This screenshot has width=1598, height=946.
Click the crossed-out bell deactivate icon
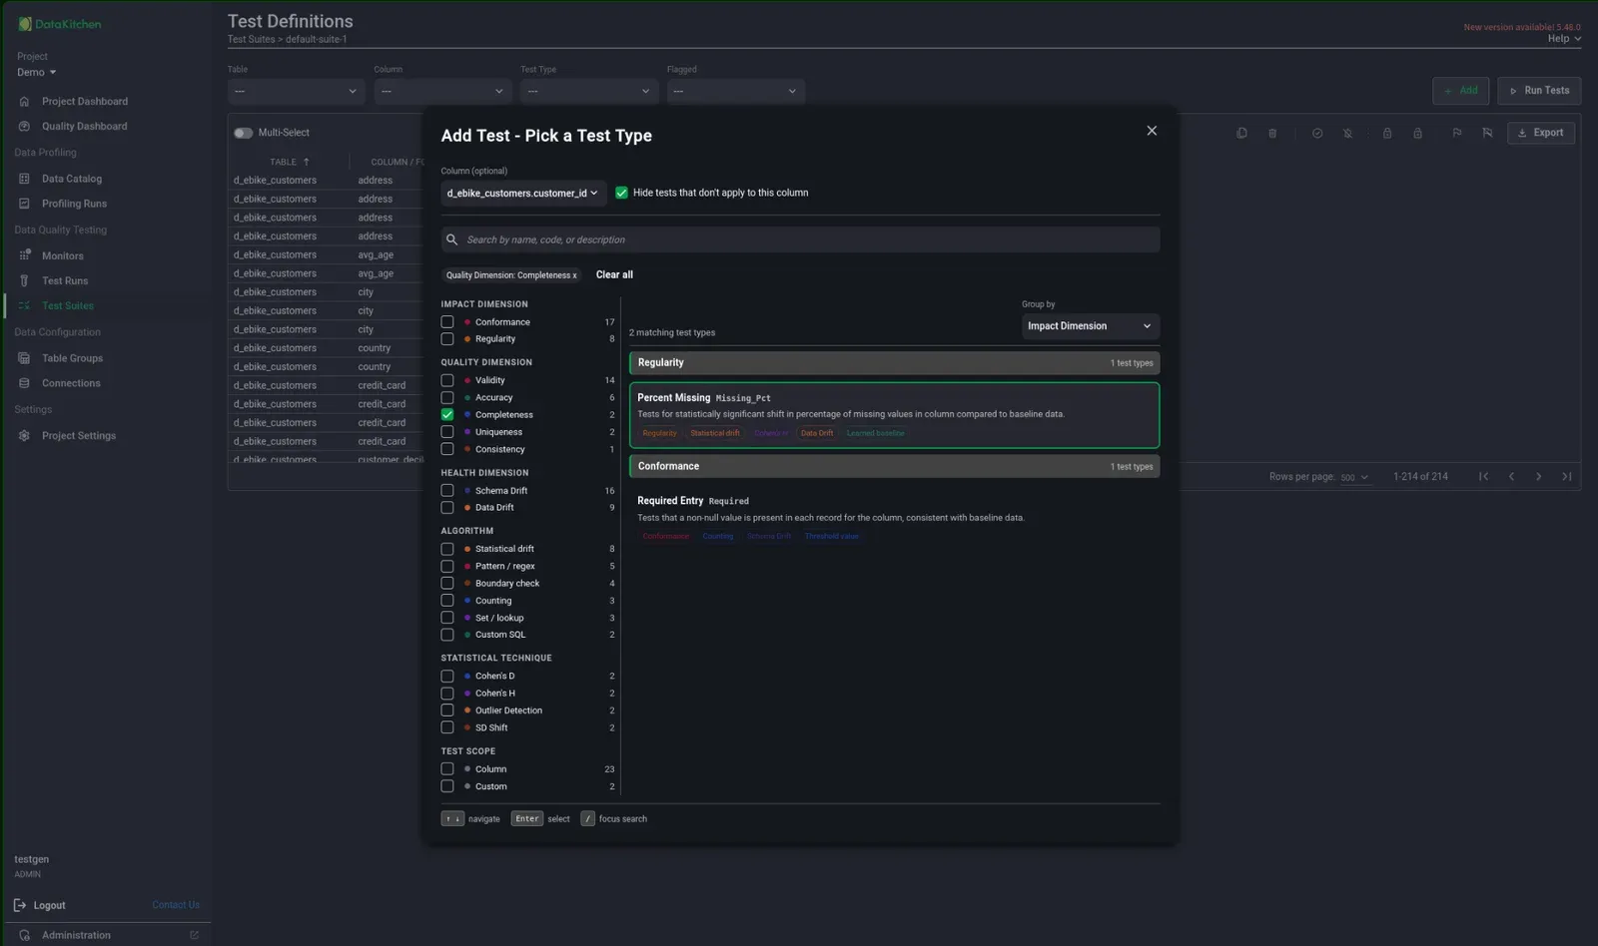coord(1347,133)
